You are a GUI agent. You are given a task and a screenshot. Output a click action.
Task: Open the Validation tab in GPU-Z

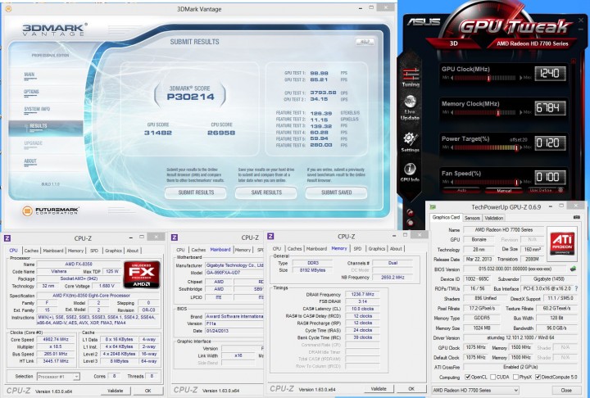(493, 218)
